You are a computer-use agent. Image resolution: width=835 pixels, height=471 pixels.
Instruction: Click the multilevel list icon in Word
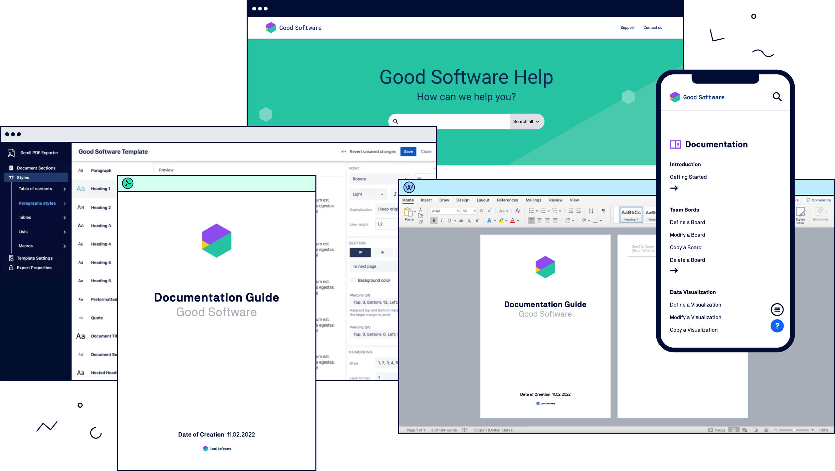554,211
